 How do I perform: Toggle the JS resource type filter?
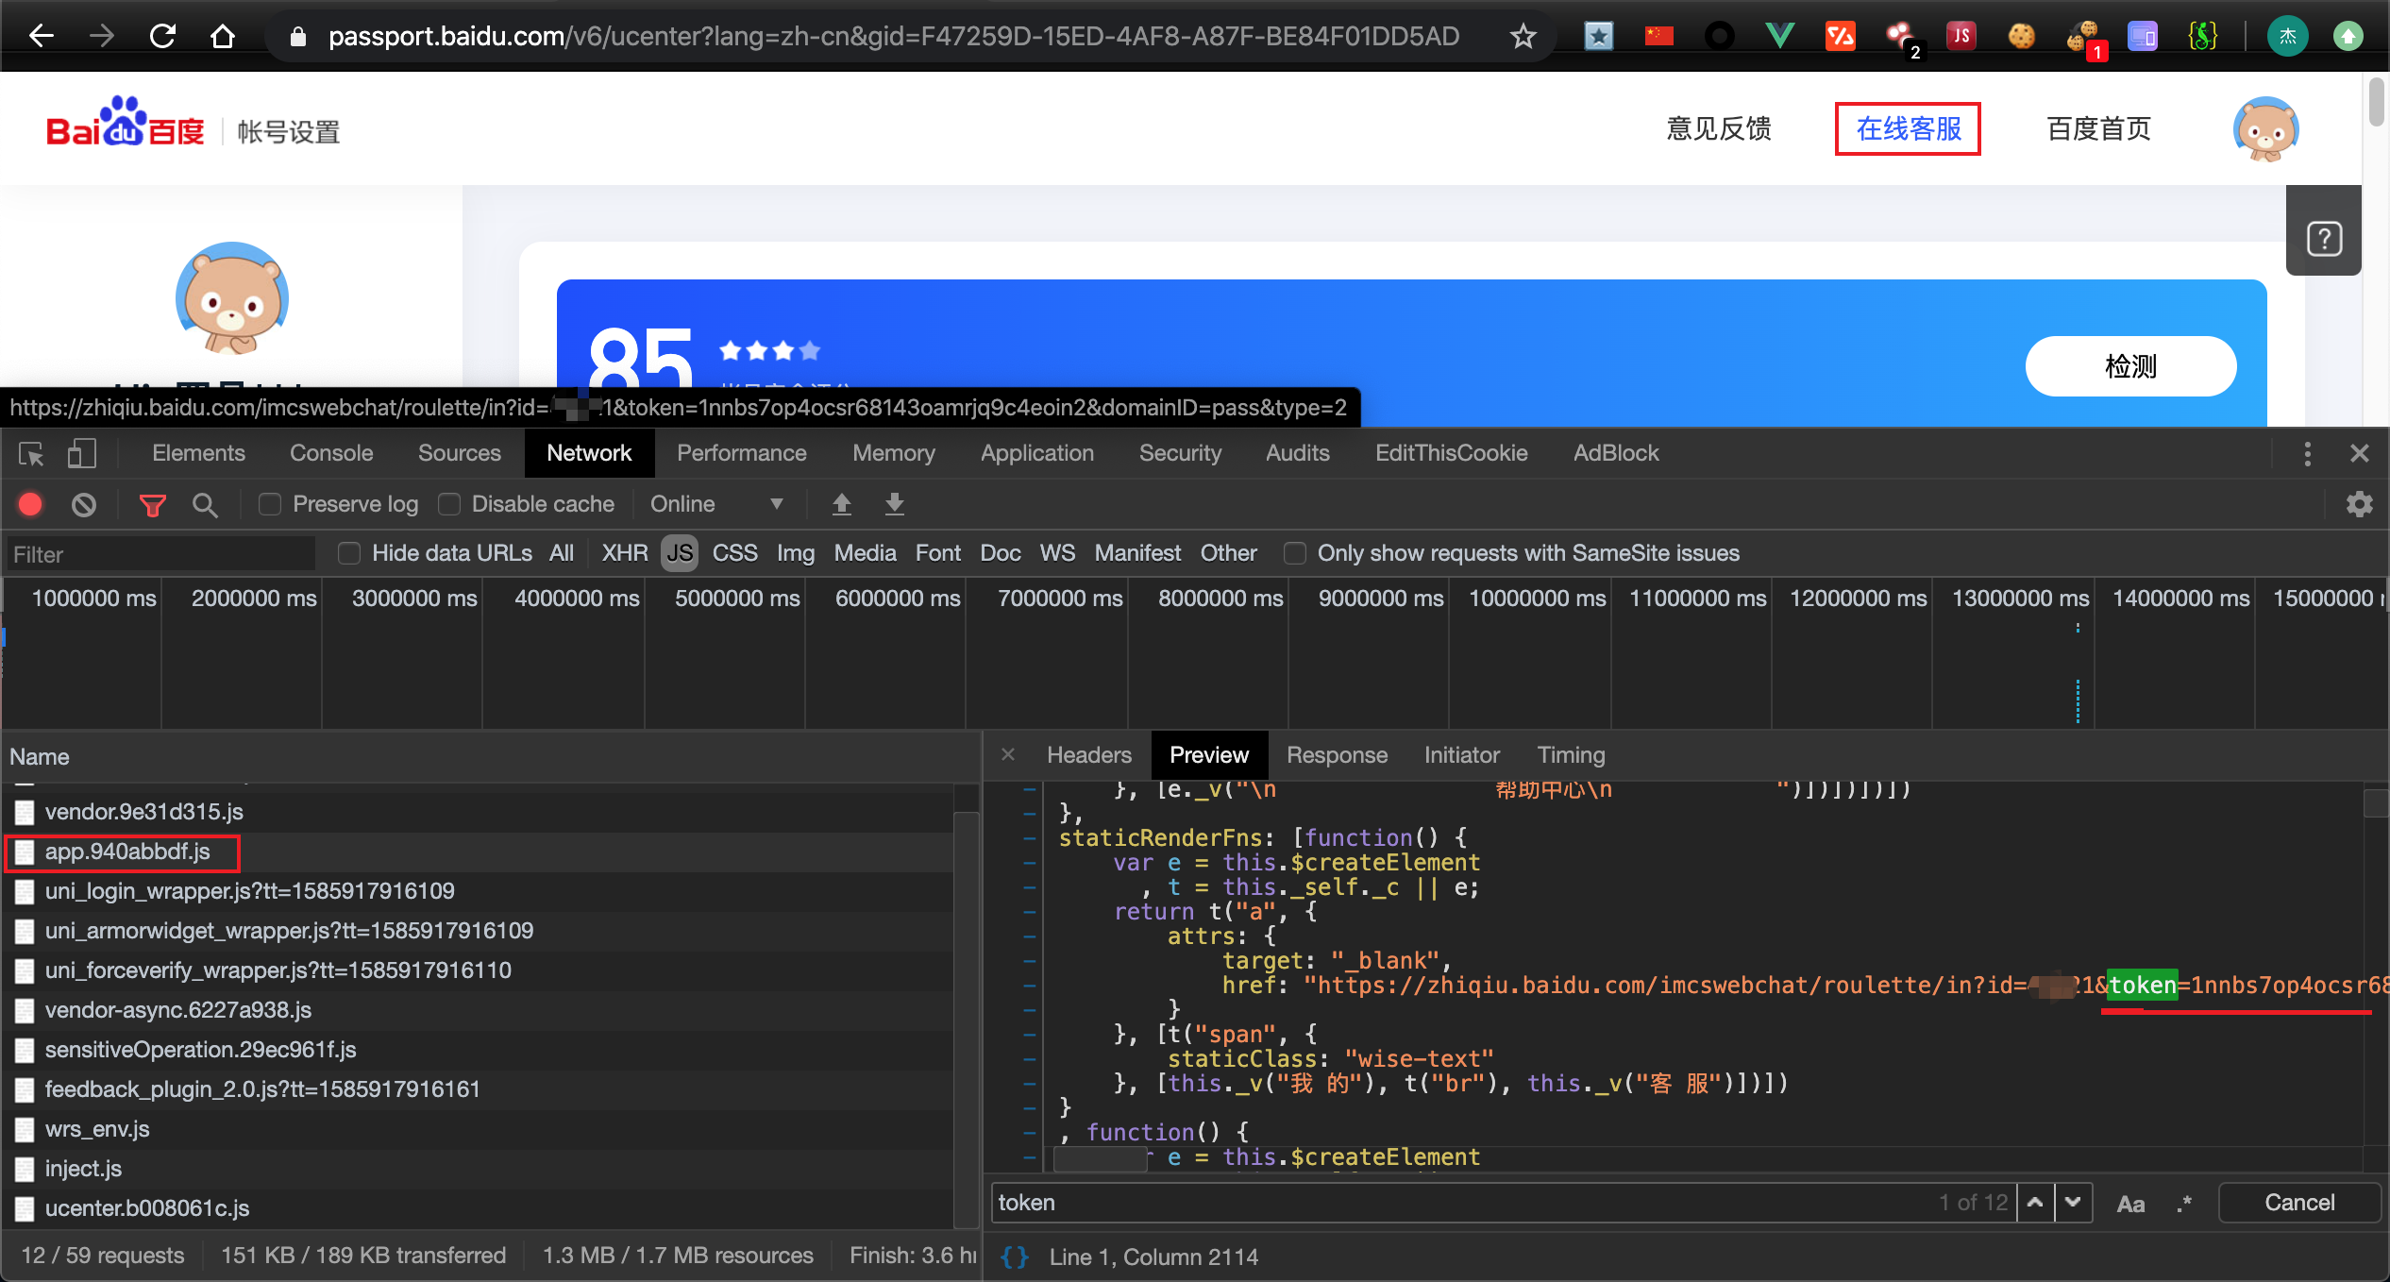(680, 553)
